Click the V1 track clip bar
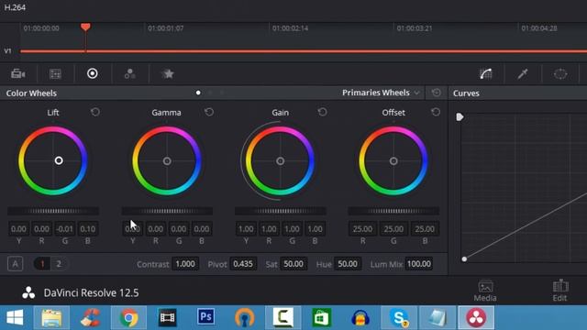This screenshot has width=587, height=330. (304, 51)
